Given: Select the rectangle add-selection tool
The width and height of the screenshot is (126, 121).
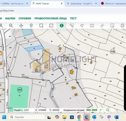Looking at the screenshot, I should pos(41,26).
